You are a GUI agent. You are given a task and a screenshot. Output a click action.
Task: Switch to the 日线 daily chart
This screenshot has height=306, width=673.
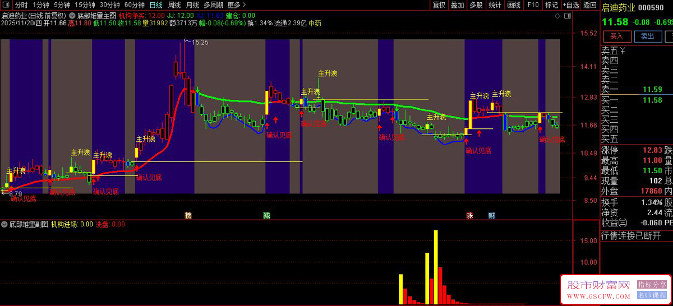[x=156, y=5]
